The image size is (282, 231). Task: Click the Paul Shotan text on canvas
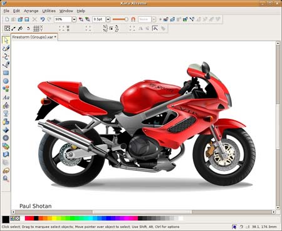coord(36,206)
